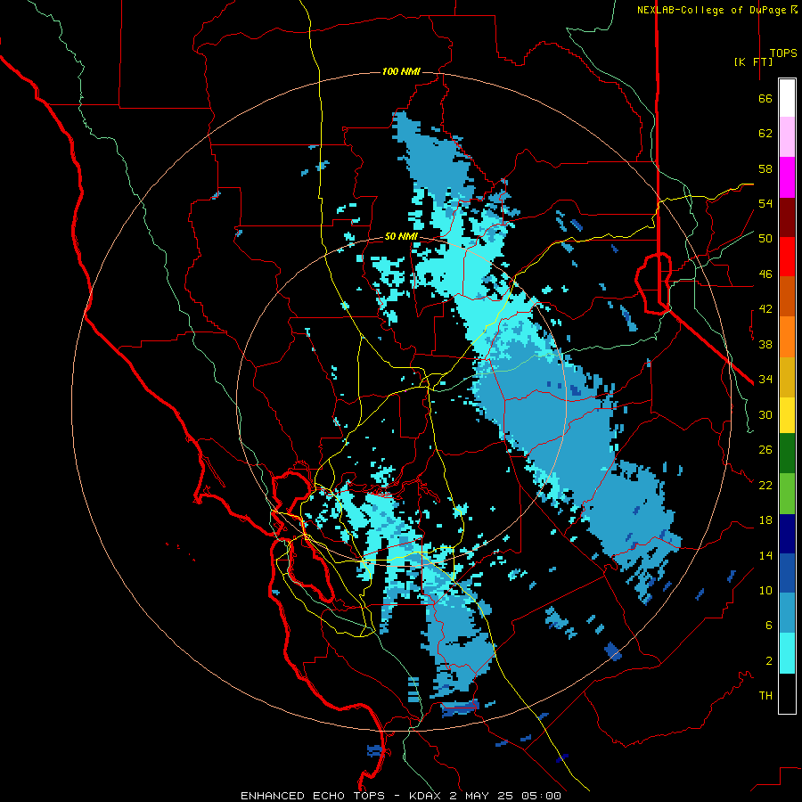Click the "38" legend value

765,344
